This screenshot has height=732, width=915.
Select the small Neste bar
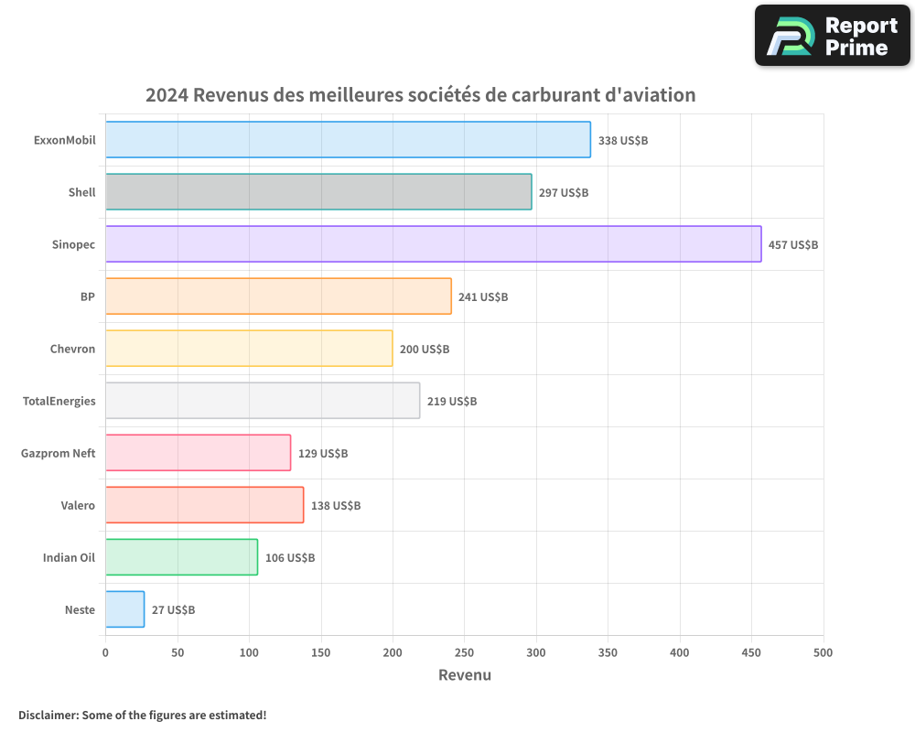pos(124,609)
